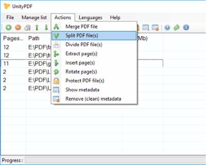
Task: Move item up with green up arrow
Action: (37, 27)
